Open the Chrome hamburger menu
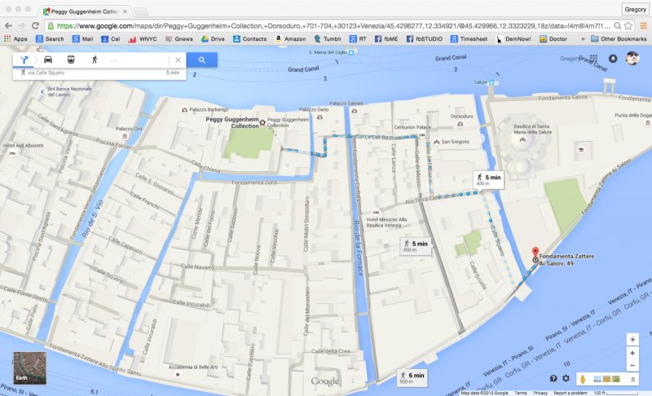This screenshot has height=396, width=652. [643, 26]
